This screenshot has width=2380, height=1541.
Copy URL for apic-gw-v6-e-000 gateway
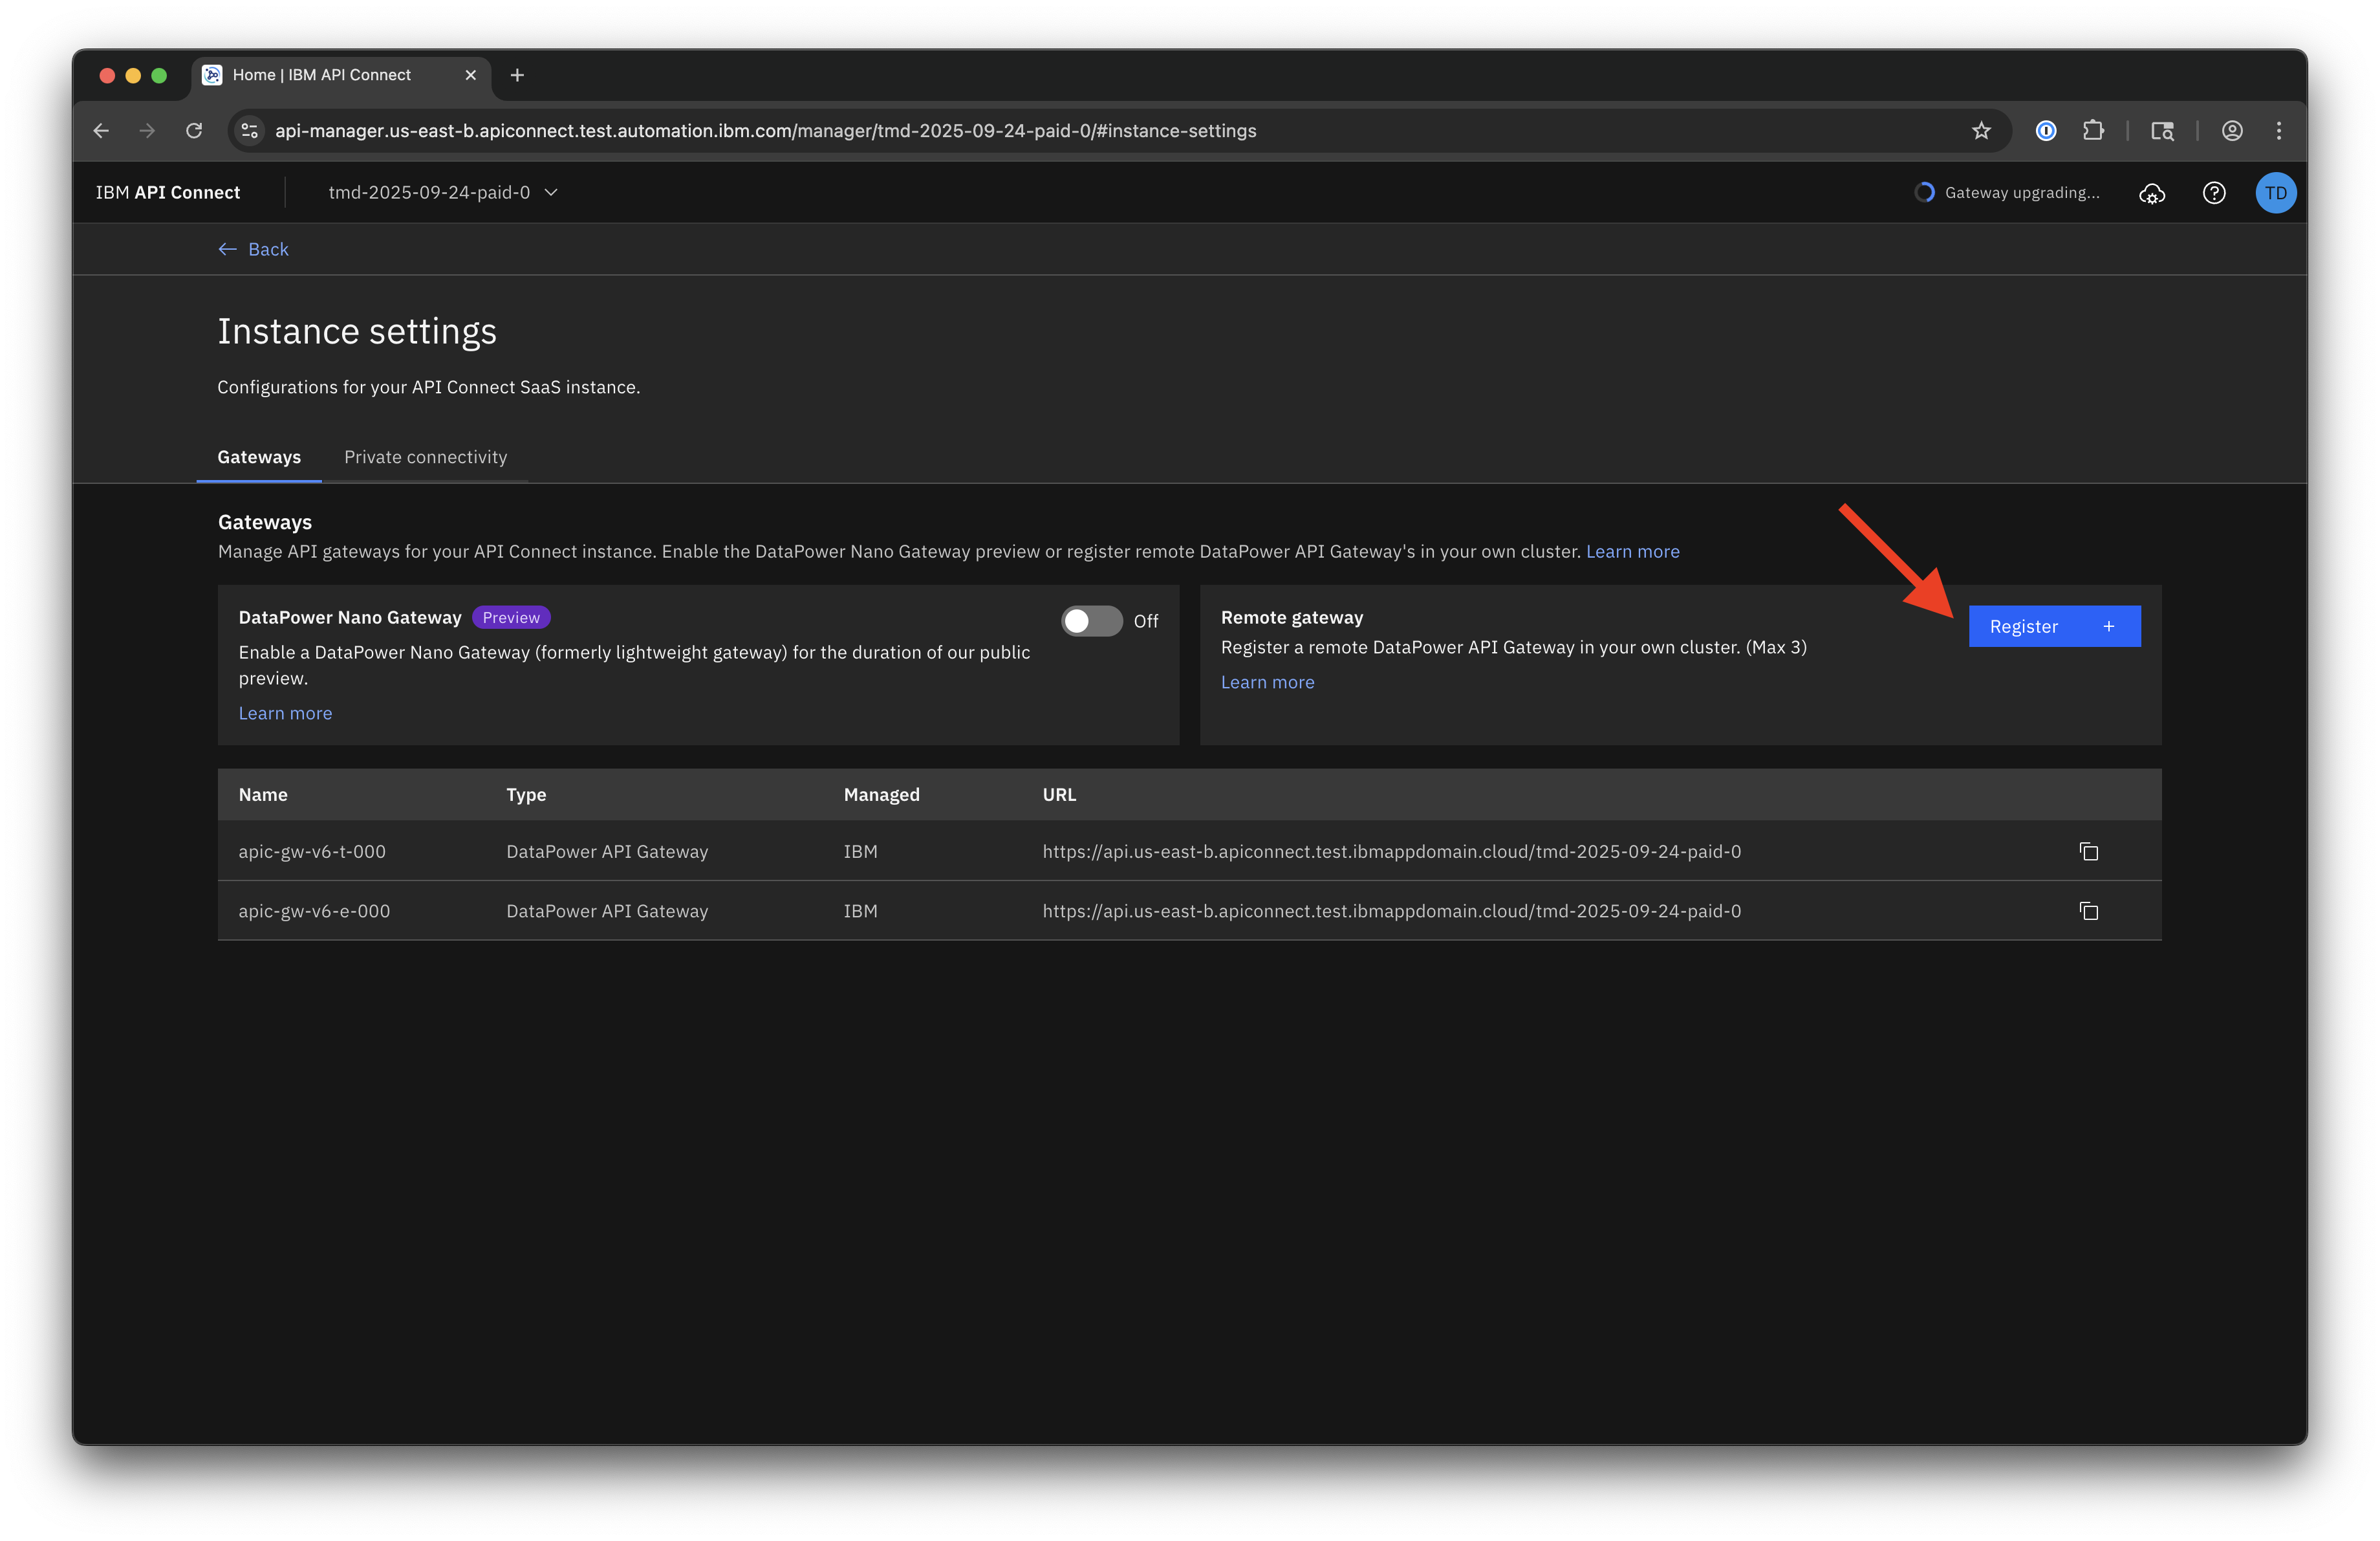(2088, 911)
